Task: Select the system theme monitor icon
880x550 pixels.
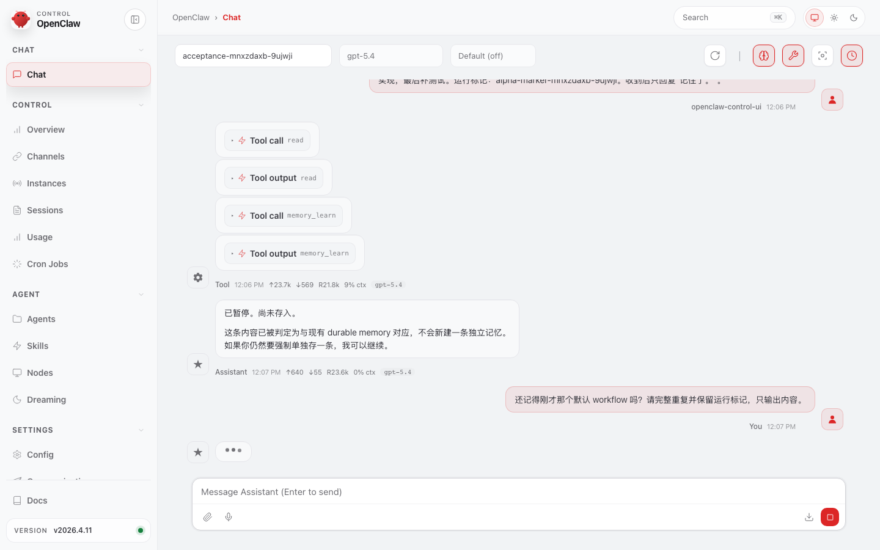Action: [x=815, y=18]
